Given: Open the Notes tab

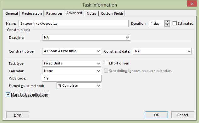Looking at the screenshot, I should tap(91, 13).
